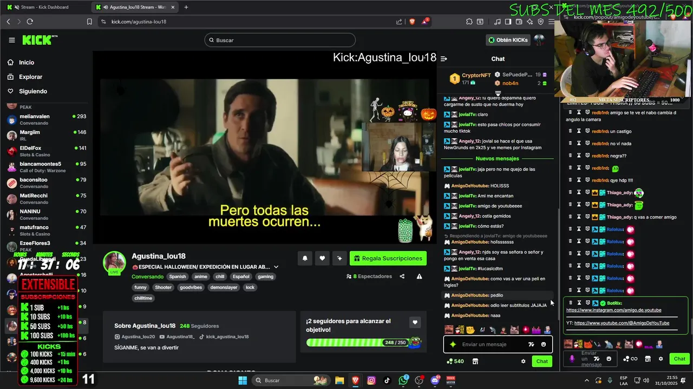
Task: Open chat settings gear icon
Action: point(523,361)
